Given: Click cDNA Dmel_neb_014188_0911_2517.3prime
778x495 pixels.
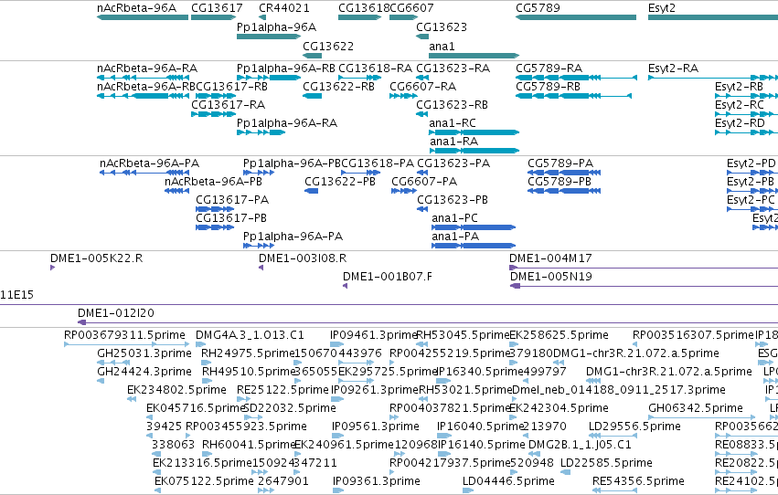Looking at the screenshot, I should 516,399.
